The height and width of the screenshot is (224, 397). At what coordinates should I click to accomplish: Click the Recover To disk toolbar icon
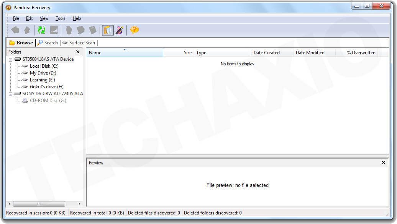pos(54,30)
